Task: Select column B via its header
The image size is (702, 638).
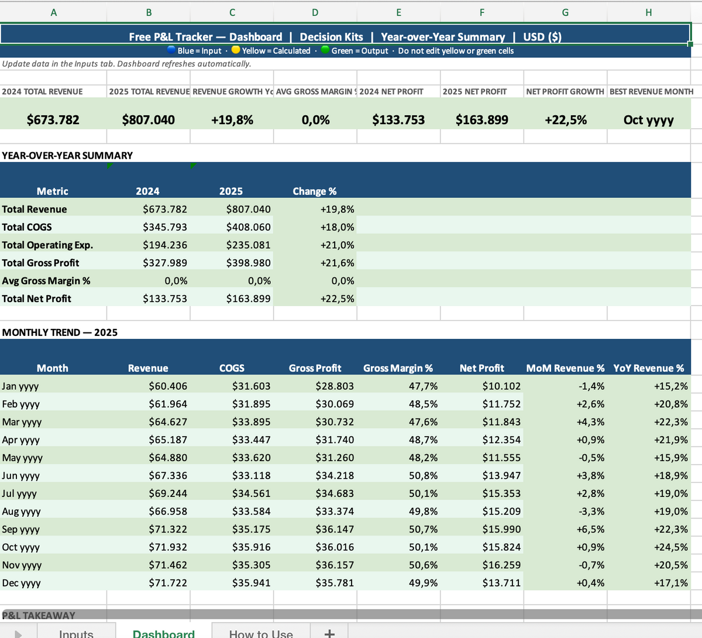Action: click(149, 12)
